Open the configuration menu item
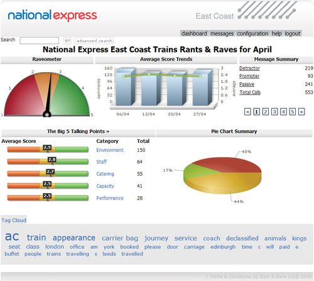Image resolution: width=314 pixels, height=281 pixels. [252, 33]
